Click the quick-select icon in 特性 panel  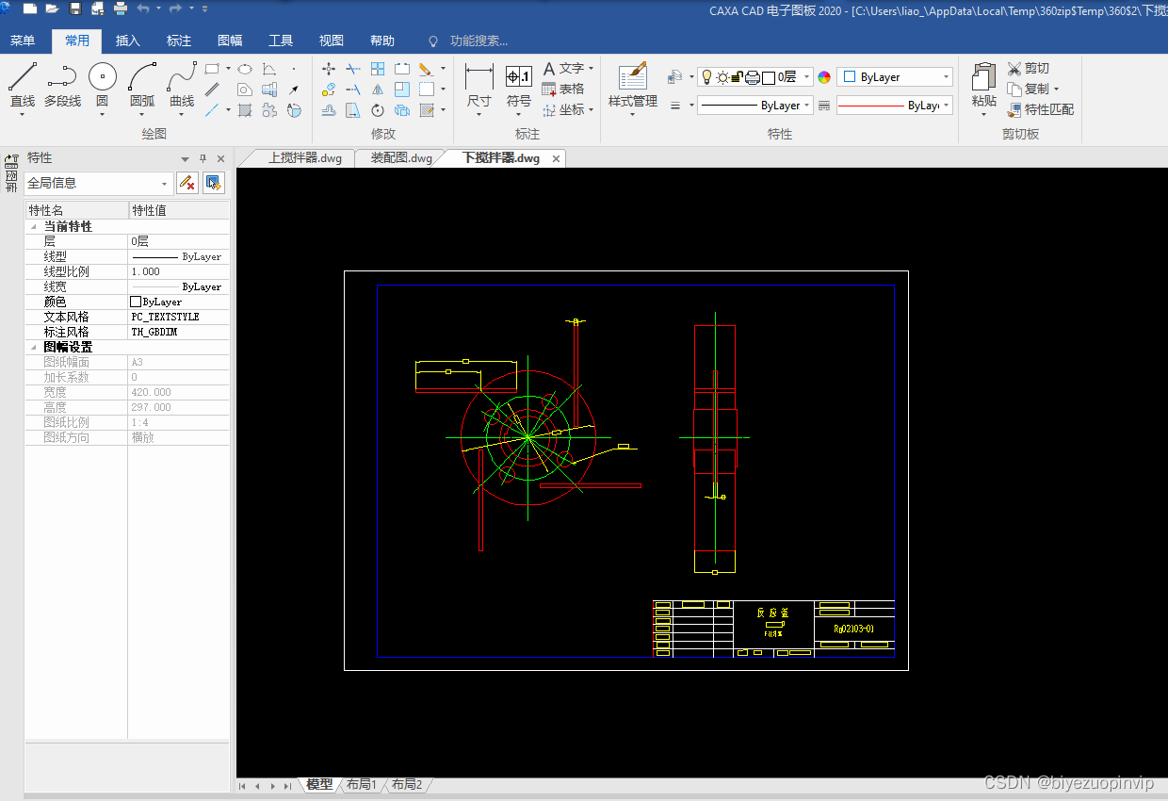tap(214, 183)
